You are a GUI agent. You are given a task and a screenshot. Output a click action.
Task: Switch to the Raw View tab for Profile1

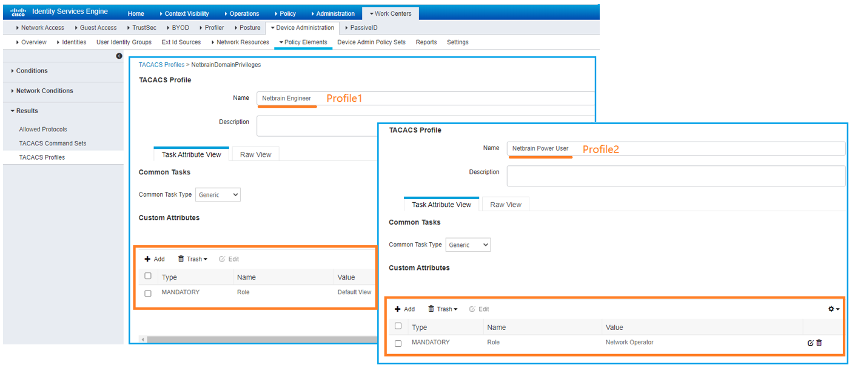(255, 154)
